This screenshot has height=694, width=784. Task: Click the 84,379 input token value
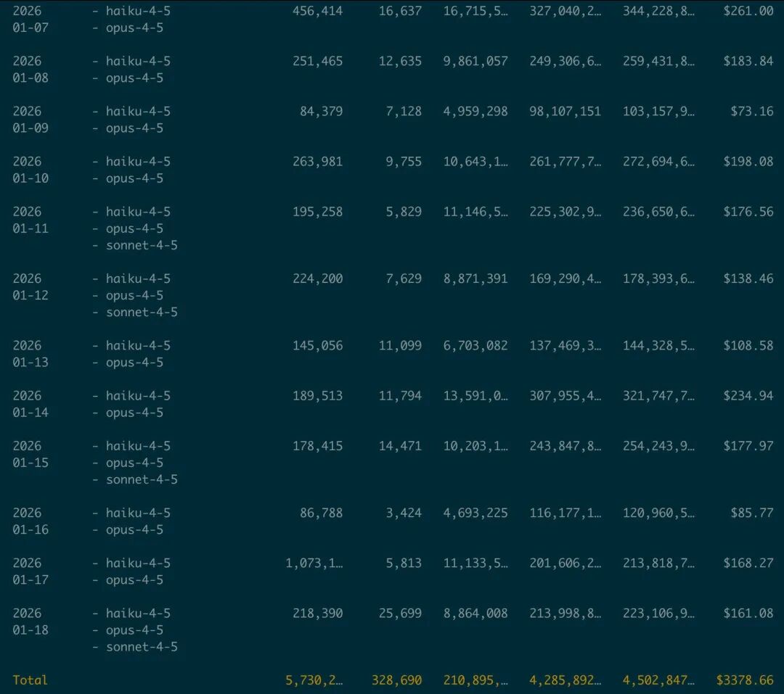(x=321, y=111)
